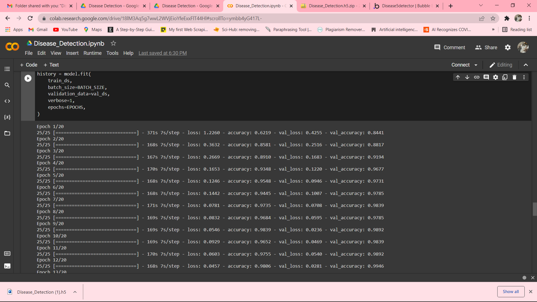The image size is (537, 302).
Task: Toggle header visibility with the collapse chevron
Action: tap(526, 65)
